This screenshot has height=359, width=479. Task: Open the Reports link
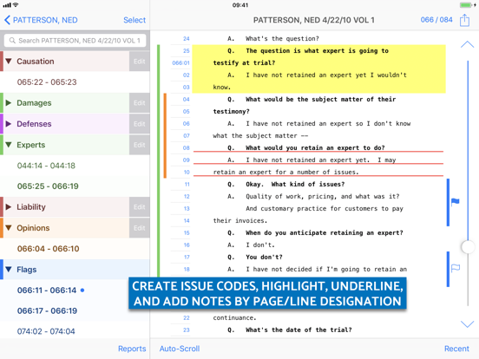[132, 349]
